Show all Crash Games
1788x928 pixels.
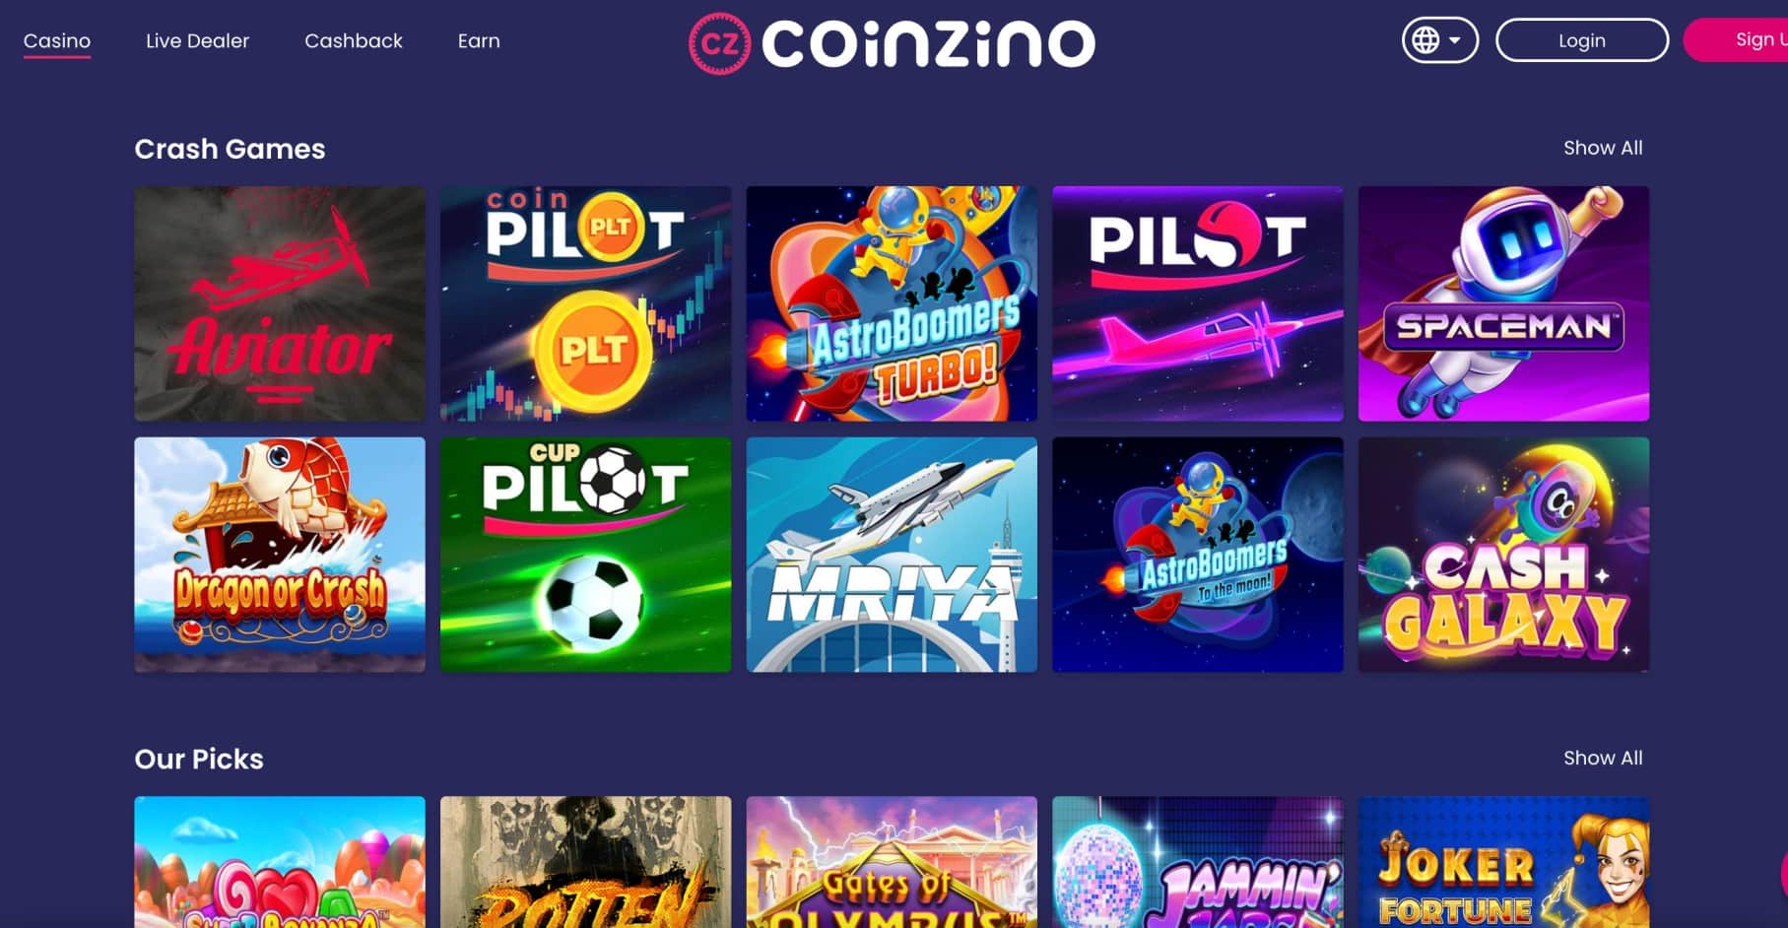(x=1603, y=148)
